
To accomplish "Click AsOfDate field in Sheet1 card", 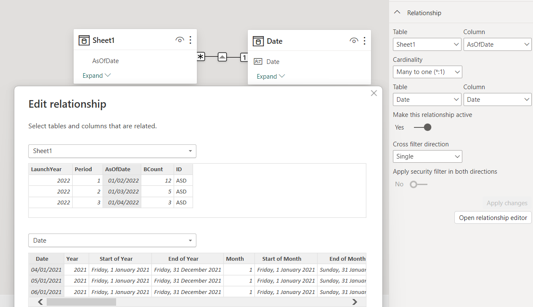I will click(106, 61).
